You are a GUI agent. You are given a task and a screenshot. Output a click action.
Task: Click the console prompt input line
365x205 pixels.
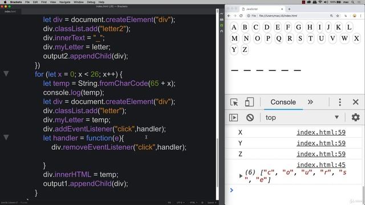295,190
